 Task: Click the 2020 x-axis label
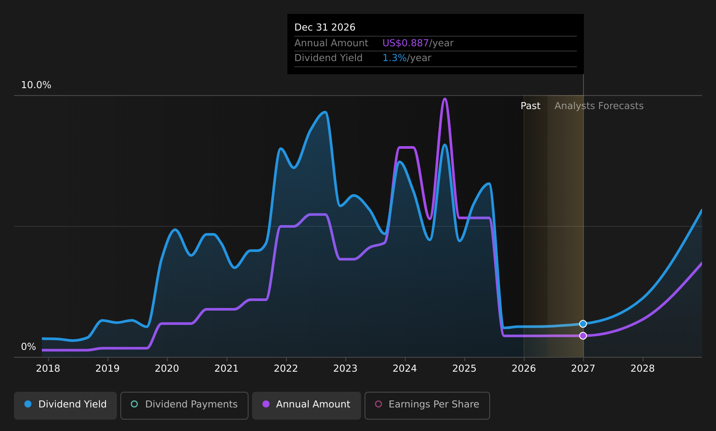(167, 369)
